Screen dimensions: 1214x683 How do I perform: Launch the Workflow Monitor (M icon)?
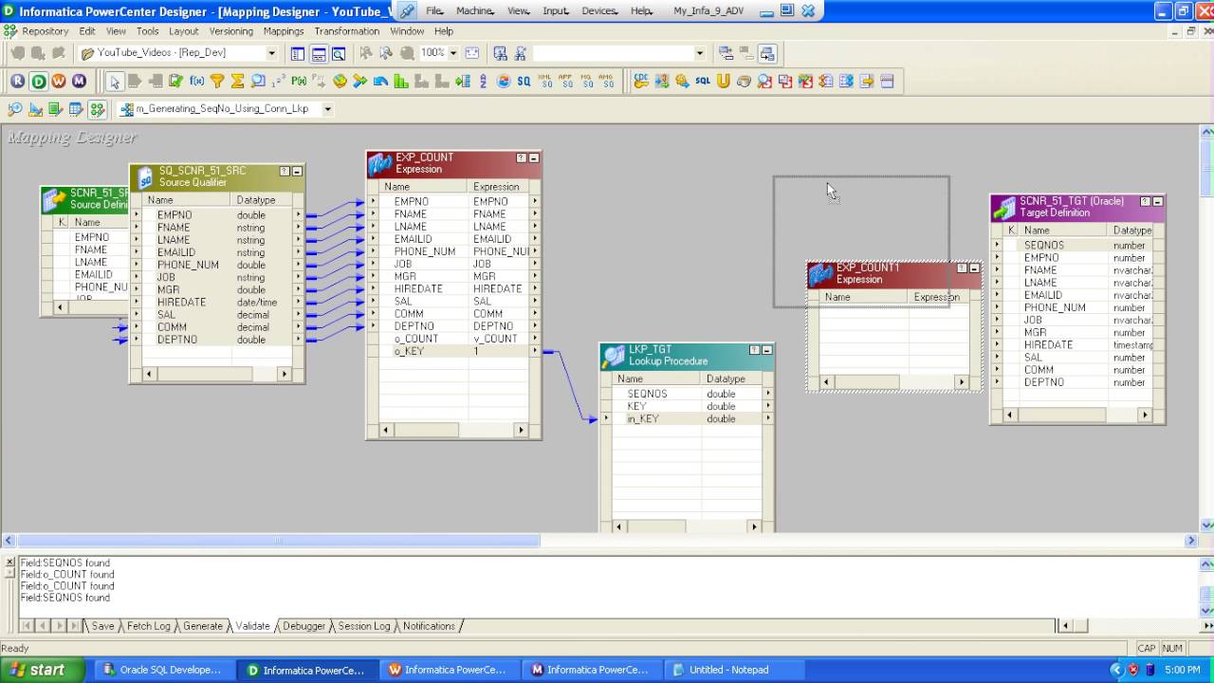click(x=80, y=82)
